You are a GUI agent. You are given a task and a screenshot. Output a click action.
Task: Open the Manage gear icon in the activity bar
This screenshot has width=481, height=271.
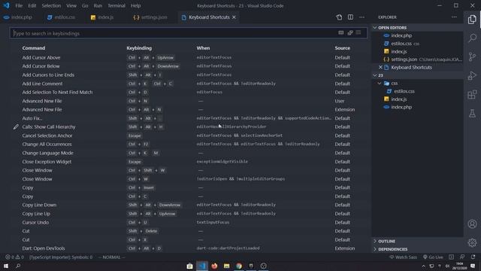472,242
